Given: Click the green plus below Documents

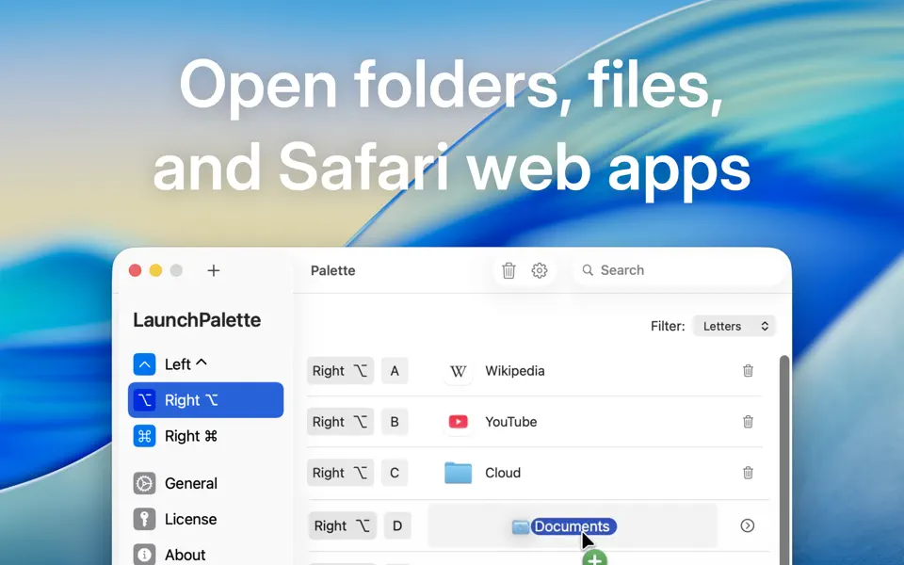Looking at the screenshot, I should tap(594, 558).
